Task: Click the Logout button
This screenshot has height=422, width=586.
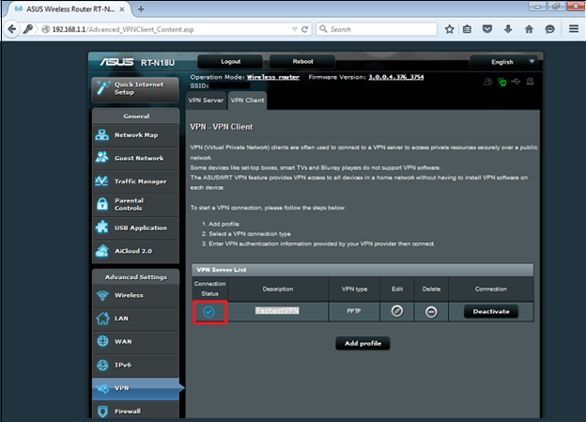Action: click(x=230, y=62)
